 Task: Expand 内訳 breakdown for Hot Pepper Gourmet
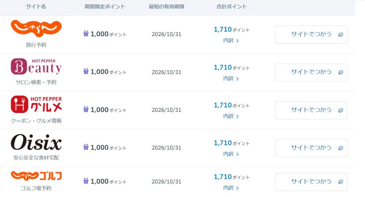(231, 116)
